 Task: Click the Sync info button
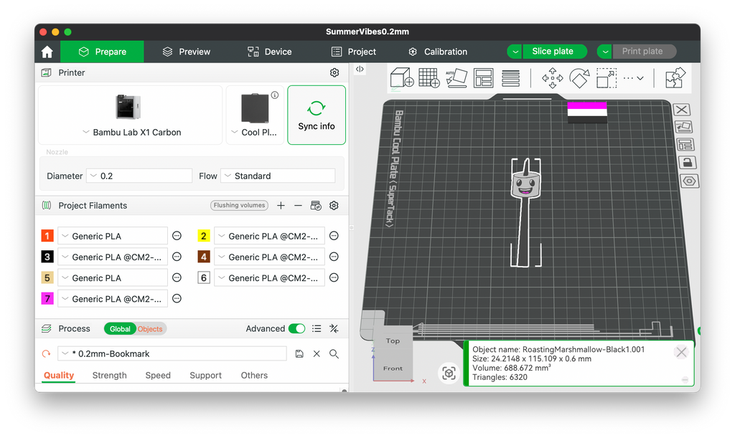coord(317,115)
